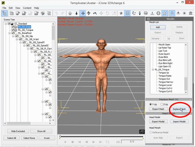Click the Replace Mesh button
This screenshot has width=195, height=147.
point(179,109)
